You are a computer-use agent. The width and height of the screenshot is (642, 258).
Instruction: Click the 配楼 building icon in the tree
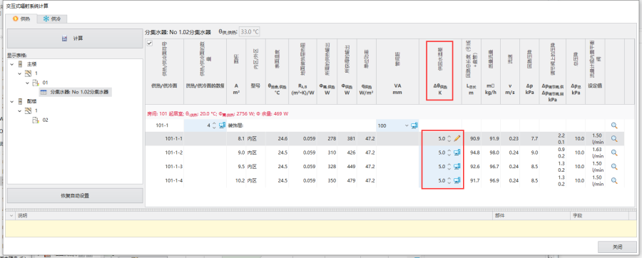(x=20, y=101)
